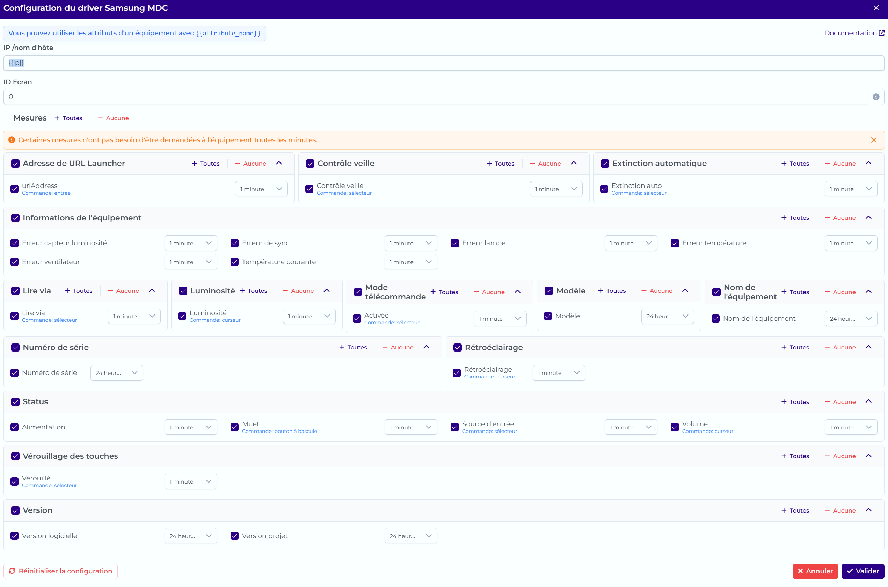Open the urlAddress interval dropdown
888x587 pixels.
coord(261,189)
